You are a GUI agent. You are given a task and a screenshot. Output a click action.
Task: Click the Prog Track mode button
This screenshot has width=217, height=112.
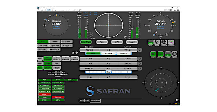[x=86, y=42]
